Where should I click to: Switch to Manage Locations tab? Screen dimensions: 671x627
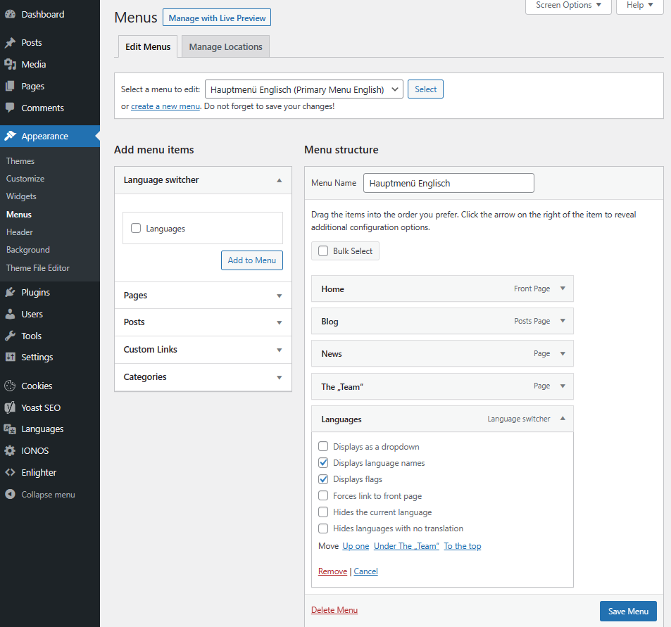[x=225, y=47]
